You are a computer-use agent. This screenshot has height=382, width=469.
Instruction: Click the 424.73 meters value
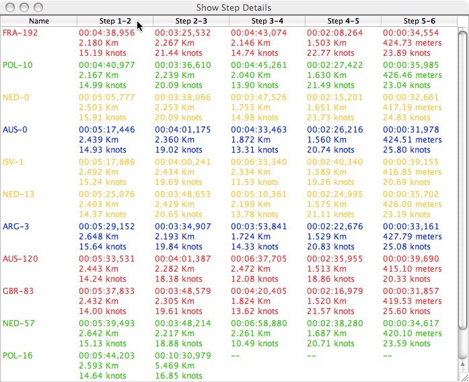click(412, 43)
